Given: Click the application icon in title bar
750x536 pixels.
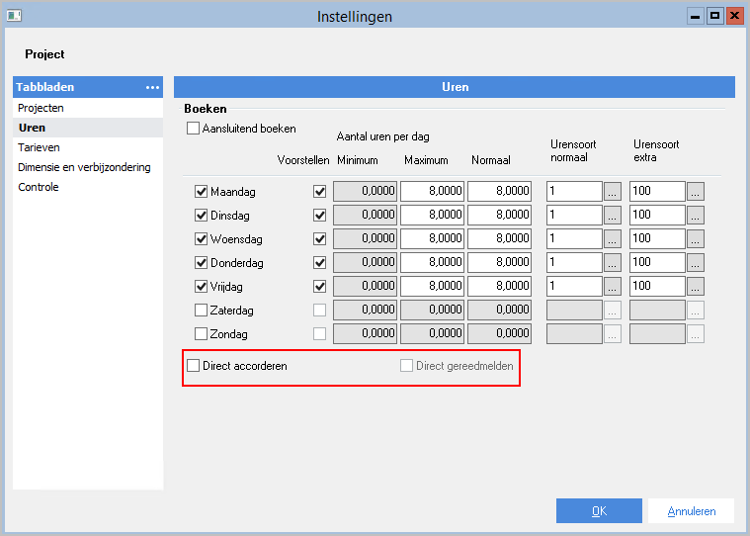Looking at the screenshot, I should (x=14, y=16).
